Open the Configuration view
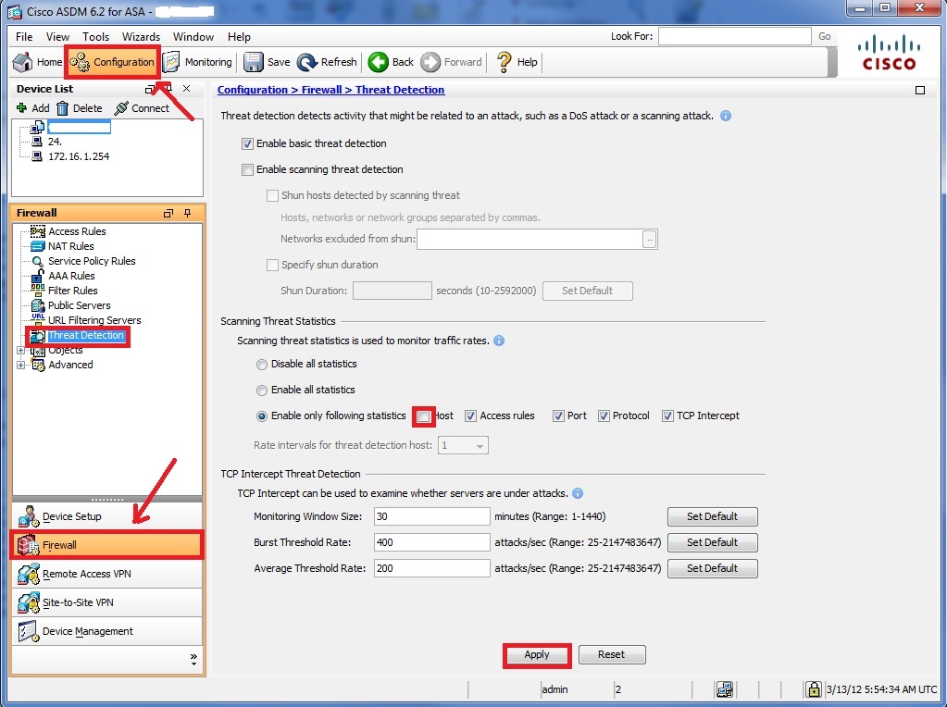Screen dimensions: 947x707 (112, 62)
